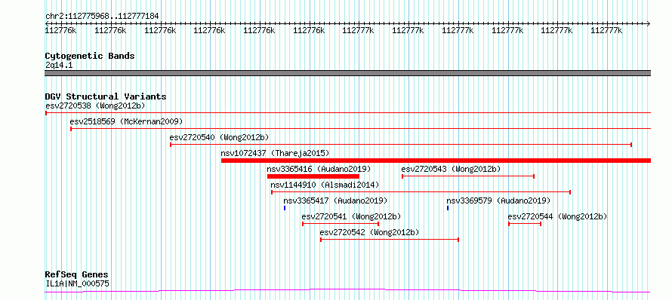Click the thick red nsv1072437 bar
Viewport: 672px width, 300px height.
coord(436,161)
